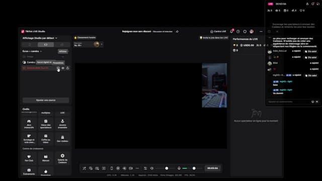The image size is (322, 181).
Task: Open the 'Jeux interactifs' tool
Action: pyautogui.click(x=29, y=124)
